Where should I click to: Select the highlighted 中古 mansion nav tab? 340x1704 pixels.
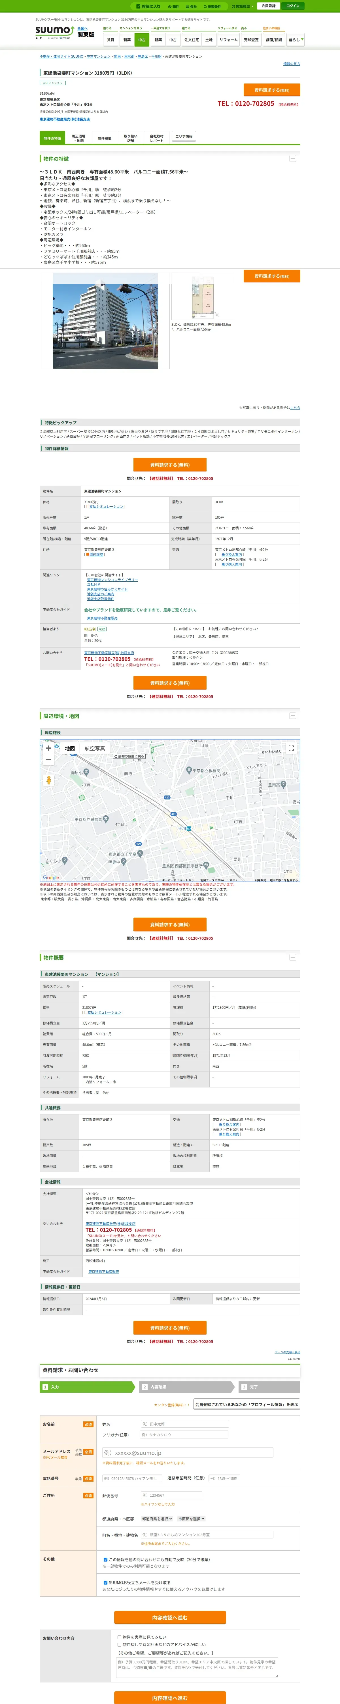[141, 40]
